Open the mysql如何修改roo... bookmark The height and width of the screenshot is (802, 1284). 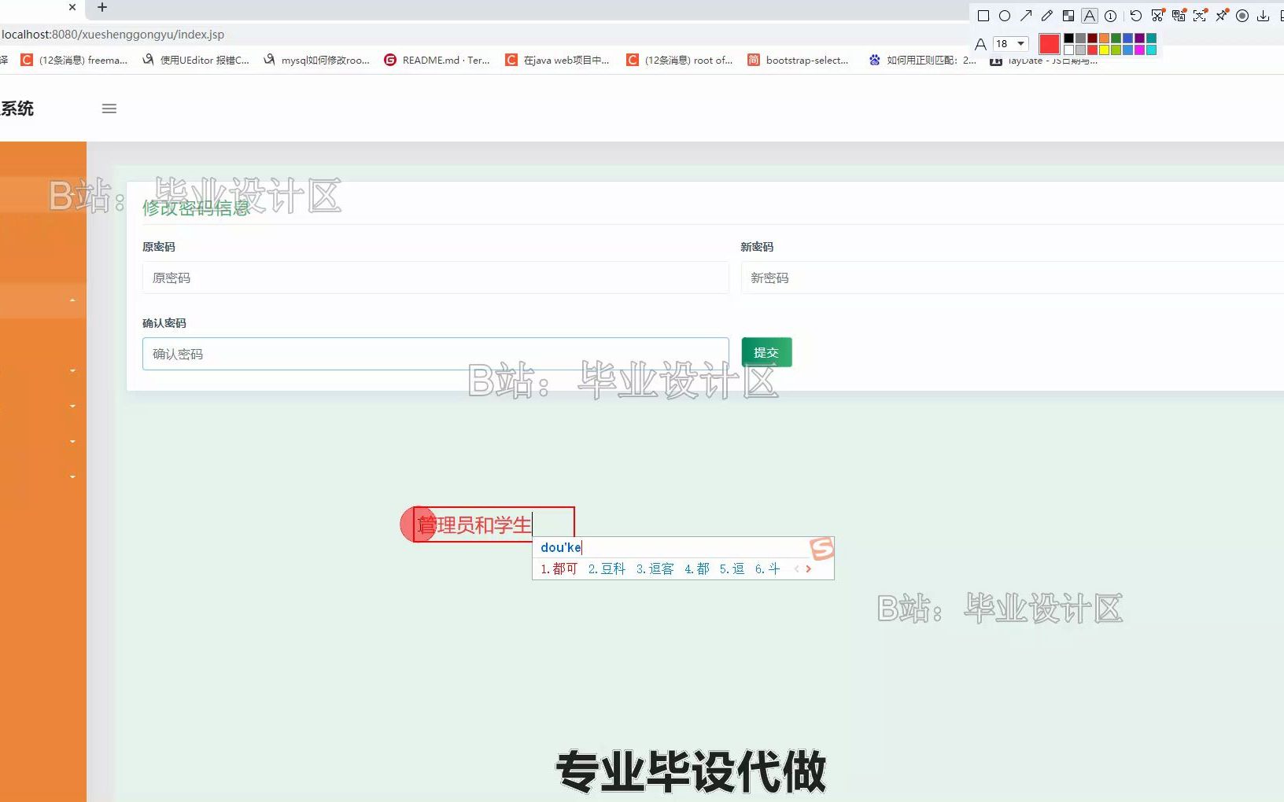click(x=316, y=60)
